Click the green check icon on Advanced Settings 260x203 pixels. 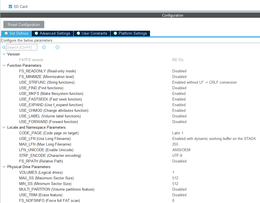point(36,33)
